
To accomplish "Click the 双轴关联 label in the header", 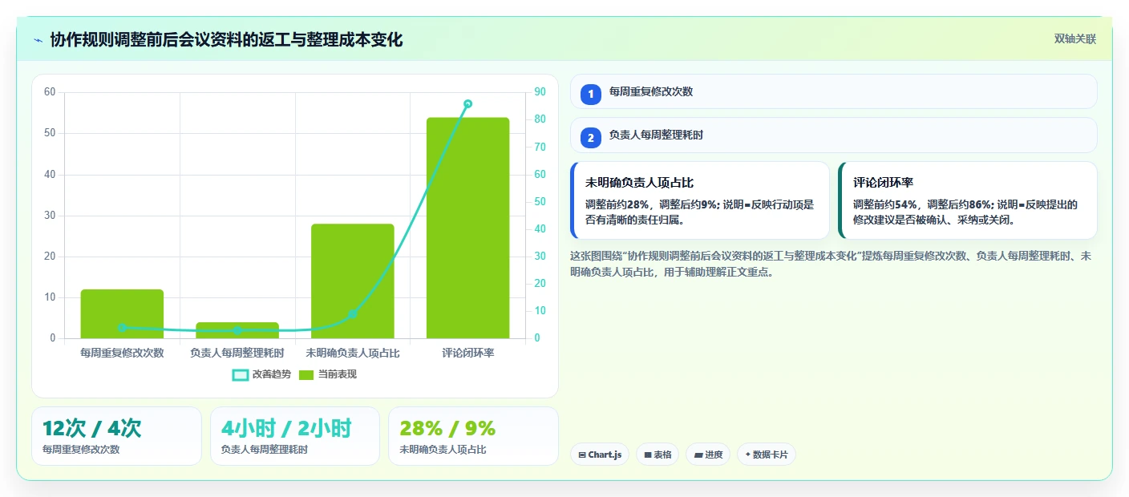I will point(1074,38).
